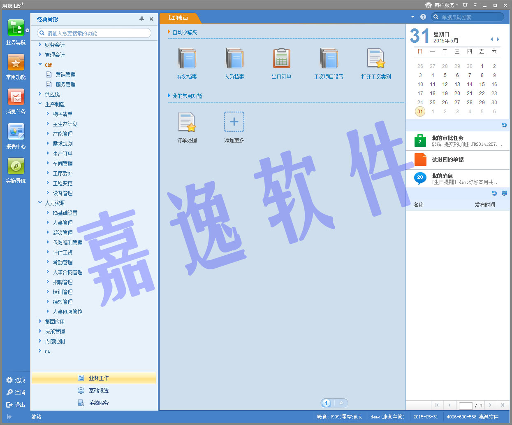This screenshot has width=512, height=425.
Task: Open the 实施导航 compass icon
Action: pos(16,166)
